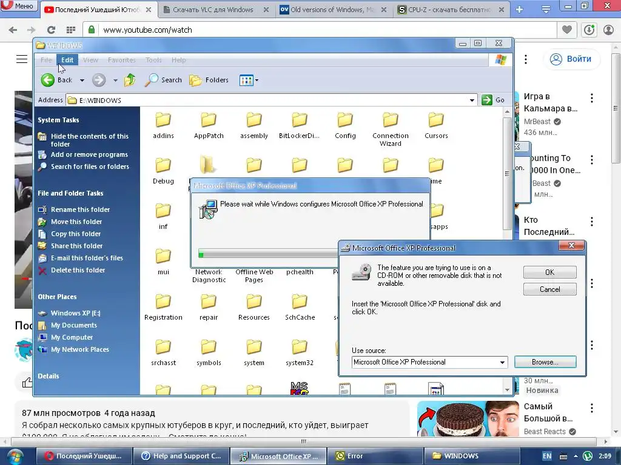621x465 pixels.
Task: Open the Forward history dropdown arrow
Action: pos(115,81)
